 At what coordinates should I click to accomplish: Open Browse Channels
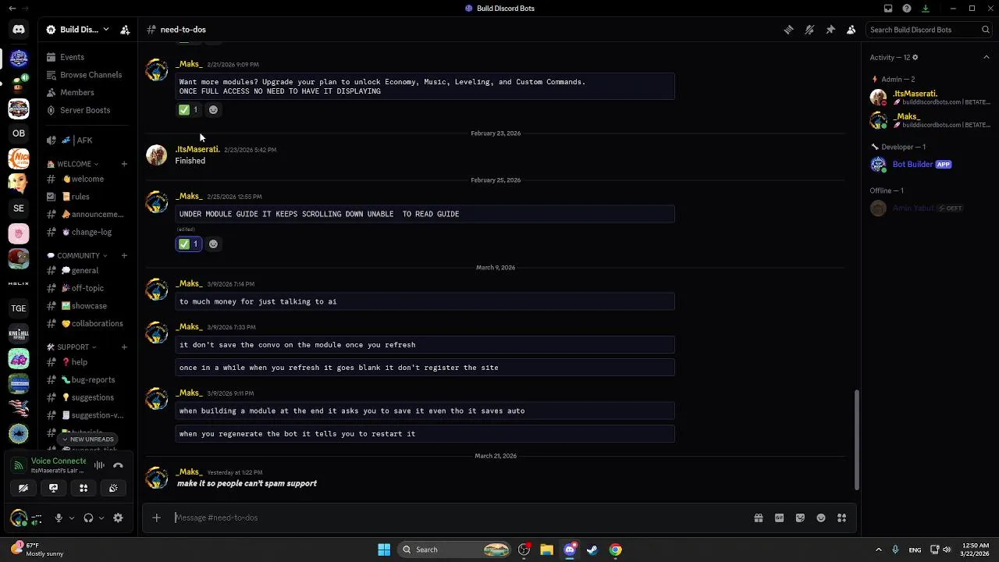pyautogui.click(x=87, y=75)
